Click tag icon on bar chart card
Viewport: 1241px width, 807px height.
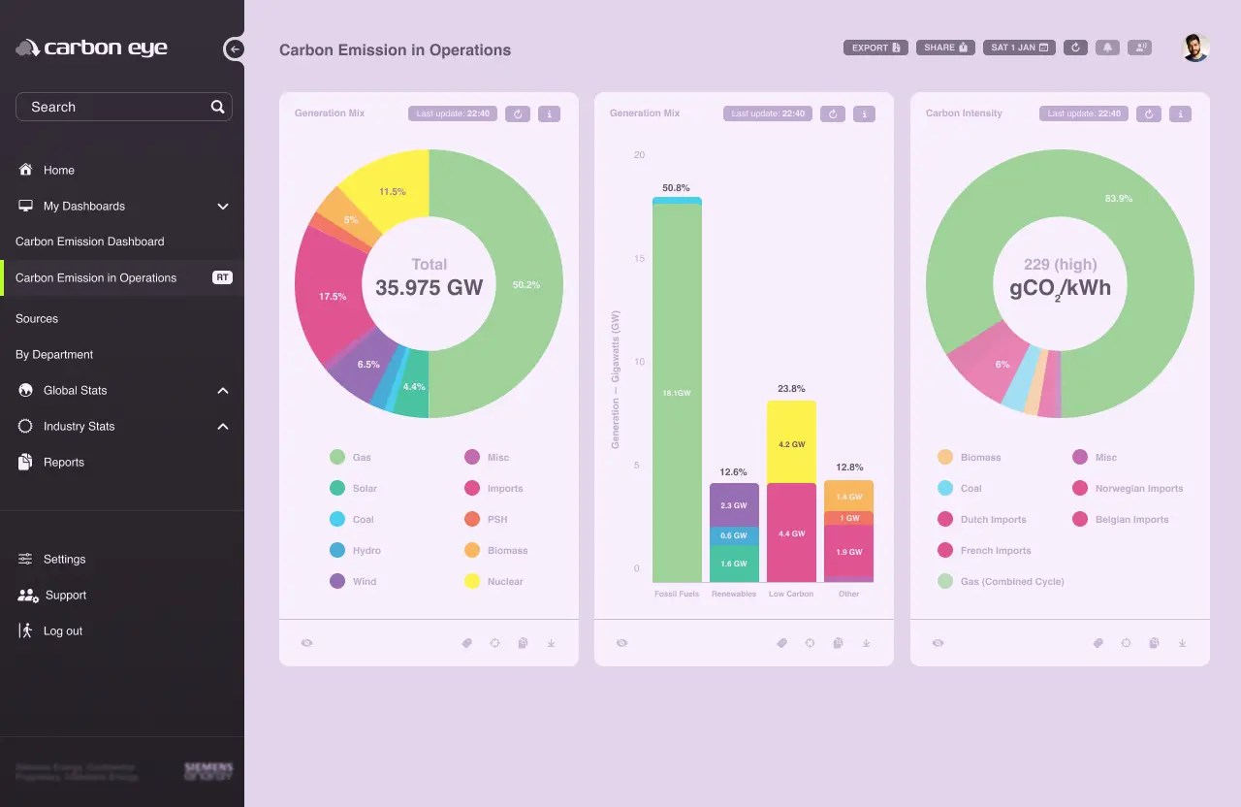click(x=781, y=643)
